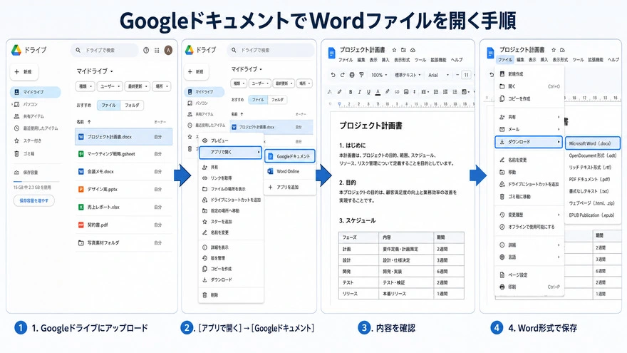Toggle sort direction arrow next to 名前 in step 1
The height and width of the screenshot is (353, 627).
[x=89, y=122]
